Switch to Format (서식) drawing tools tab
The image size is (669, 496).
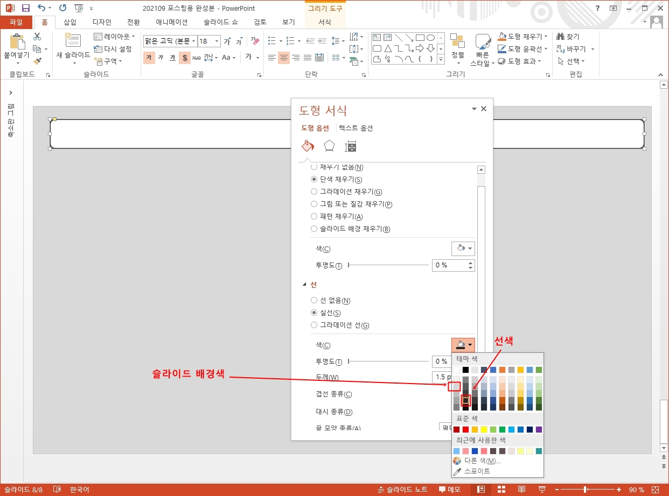pyautogui.click(x=325, y=22)
